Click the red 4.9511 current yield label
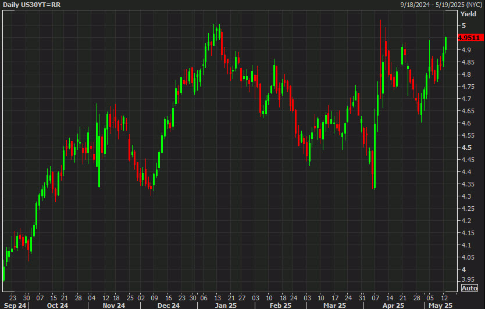This screenshot has width=485, height=309. point(470,38)
